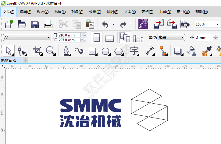Open the 窗口(W) menu
This screenshot has width=221, height=144.
[183, 12]
